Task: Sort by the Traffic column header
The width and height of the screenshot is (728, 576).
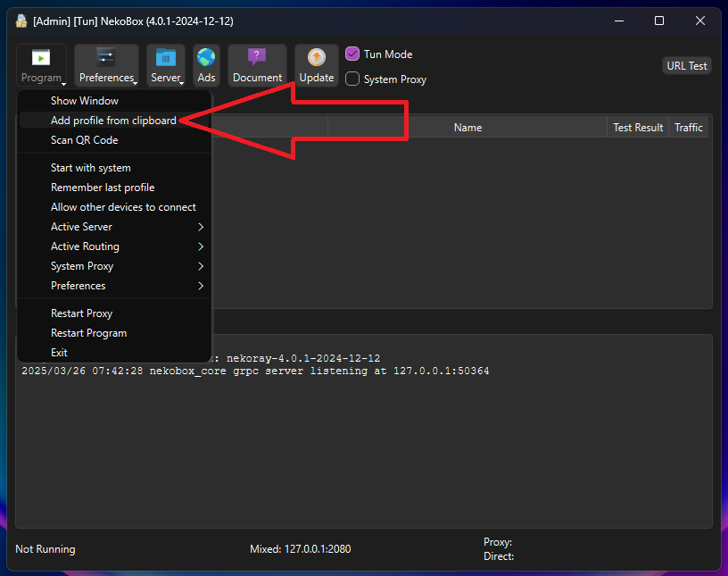Action: click(x=689, y=128)
